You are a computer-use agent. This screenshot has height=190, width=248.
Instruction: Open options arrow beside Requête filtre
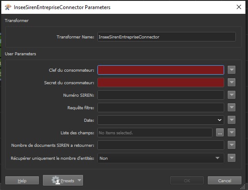click(x=232, y=108)
